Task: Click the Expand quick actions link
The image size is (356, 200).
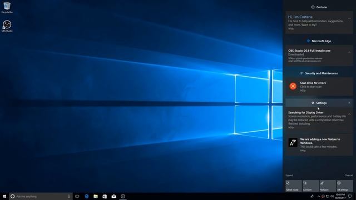Action: [x=289, y=176]
